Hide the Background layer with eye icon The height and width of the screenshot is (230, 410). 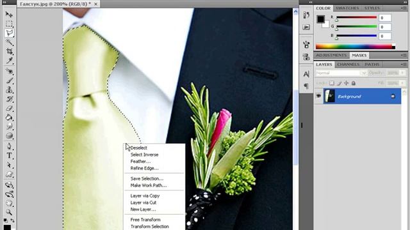click(x=318, y=96)
